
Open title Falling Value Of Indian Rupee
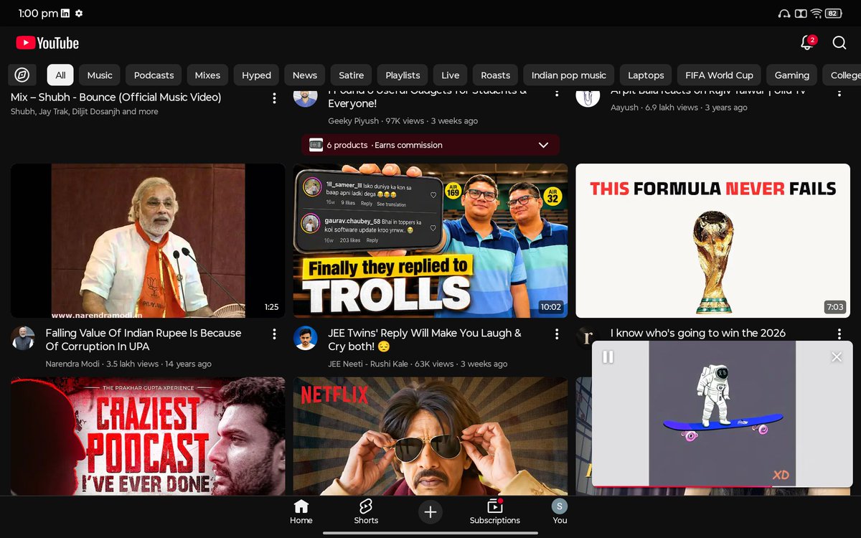(x=143, y=340)
